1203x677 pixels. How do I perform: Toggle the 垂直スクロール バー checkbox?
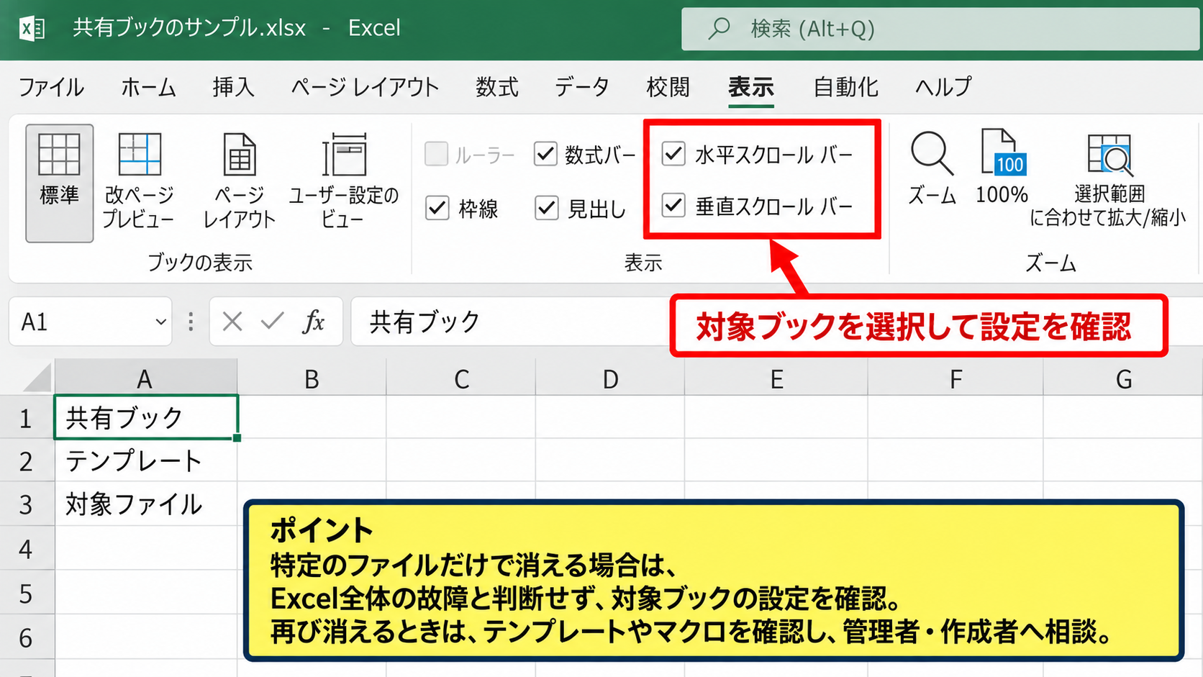pos(673,206)
